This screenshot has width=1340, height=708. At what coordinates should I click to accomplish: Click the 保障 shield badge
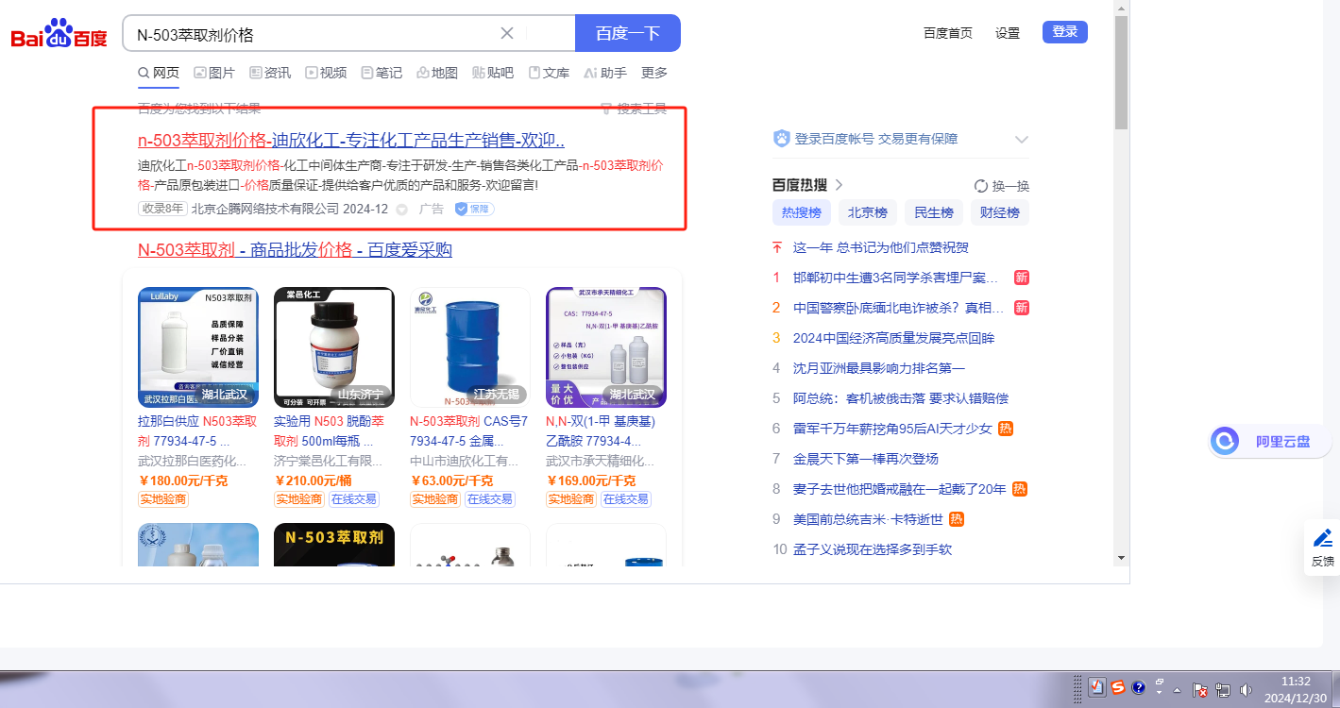(x=474, y=209)
